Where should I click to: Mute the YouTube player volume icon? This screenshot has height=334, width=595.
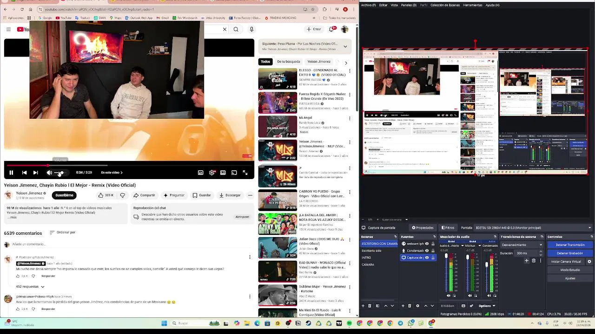[x=49, y=173]
